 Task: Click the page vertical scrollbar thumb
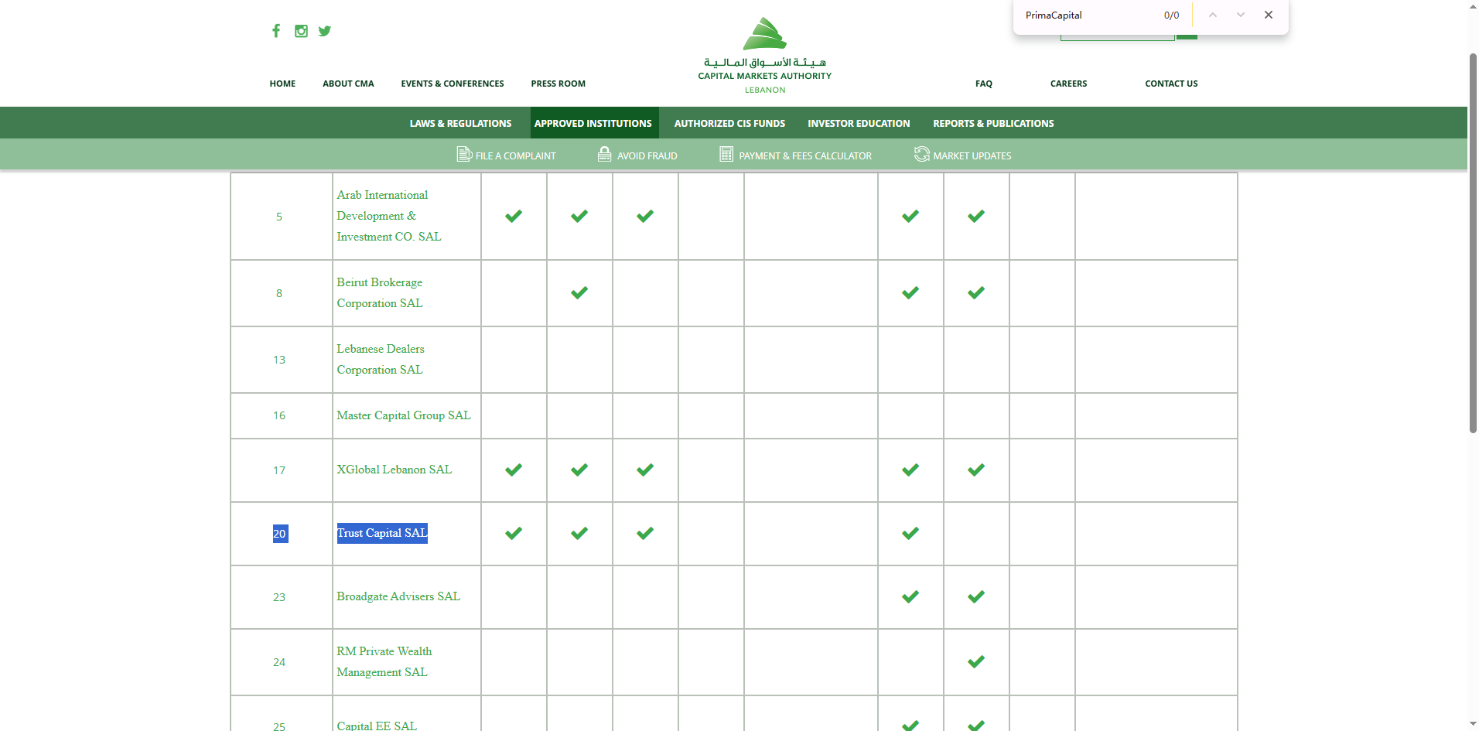(1473, 243)
